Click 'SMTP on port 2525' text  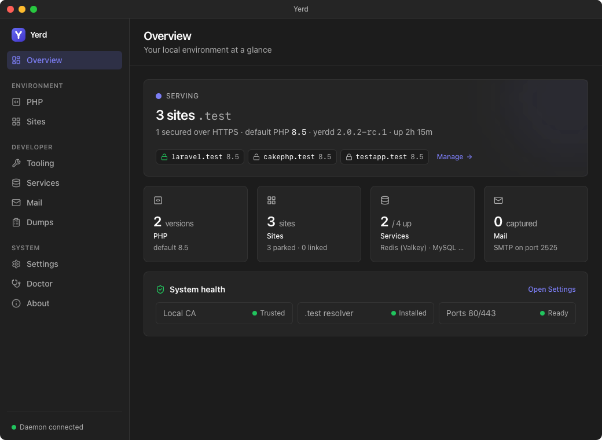[x=525, y=248]
